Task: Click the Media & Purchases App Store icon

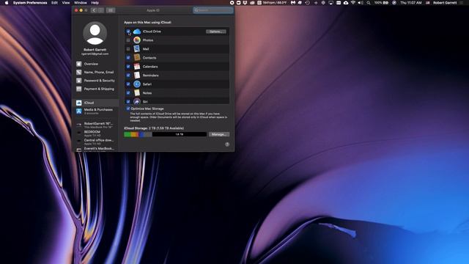Action: point(78,111)
